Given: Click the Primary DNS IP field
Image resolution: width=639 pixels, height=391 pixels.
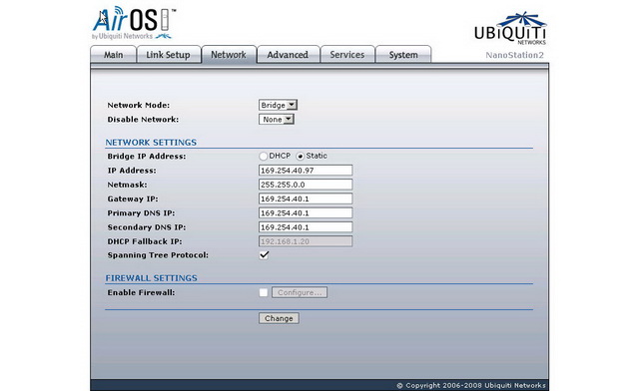Looking at the screenshot, I should pyautogui.click(x=306, y=213).
